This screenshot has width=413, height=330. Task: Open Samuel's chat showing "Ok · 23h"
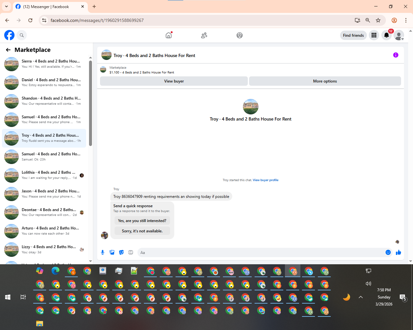pos(44,157)
